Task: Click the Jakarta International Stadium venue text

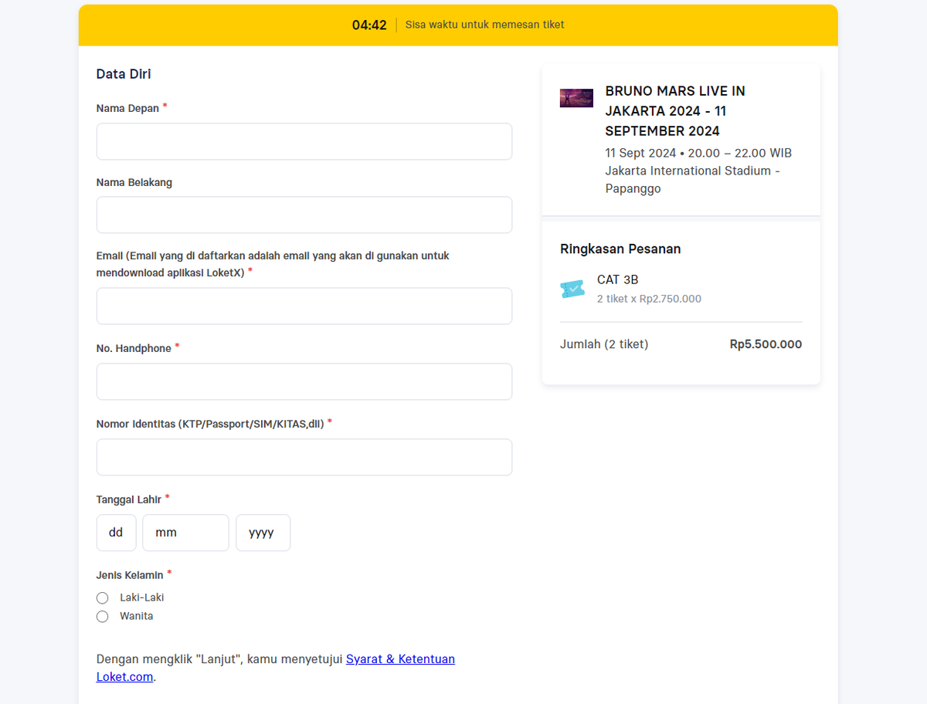Action: click(x=693, y=180)
